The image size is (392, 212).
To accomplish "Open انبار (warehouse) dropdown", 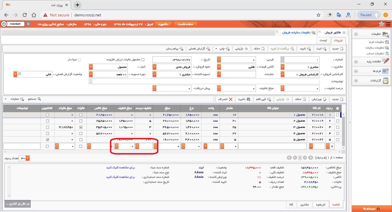I will (x=91, y=67).
